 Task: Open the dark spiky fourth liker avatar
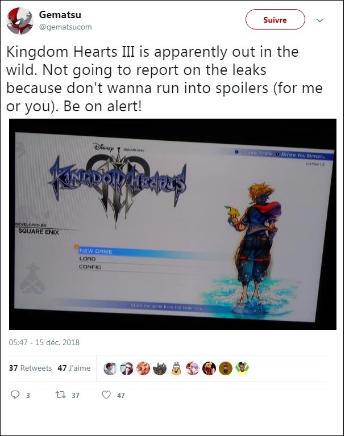pyautogui.click(x=160, y=368)
